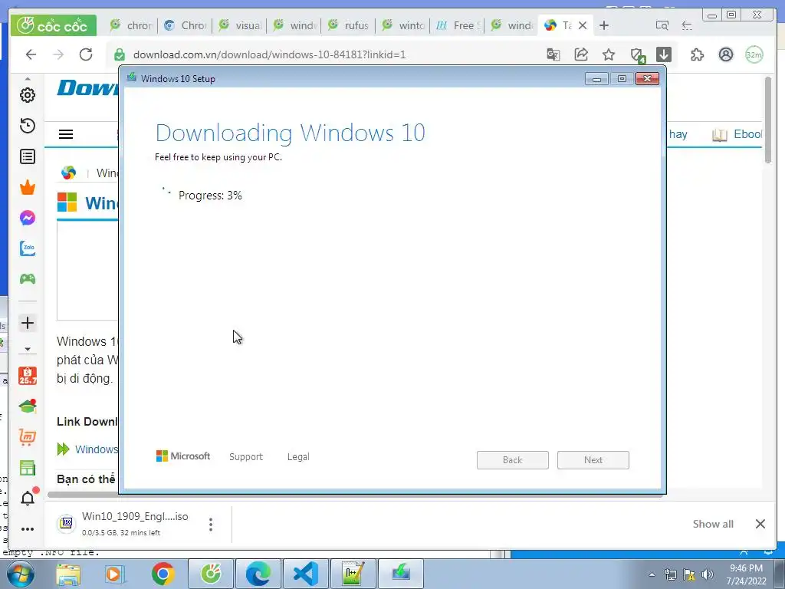Open the Support link
The image size is (785, 589).
click(246, 457)
